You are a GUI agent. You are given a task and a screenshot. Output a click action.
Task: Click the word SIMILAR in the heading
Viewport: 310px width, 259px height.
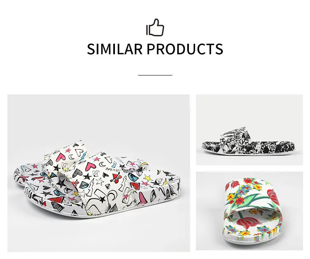point(114,49)
